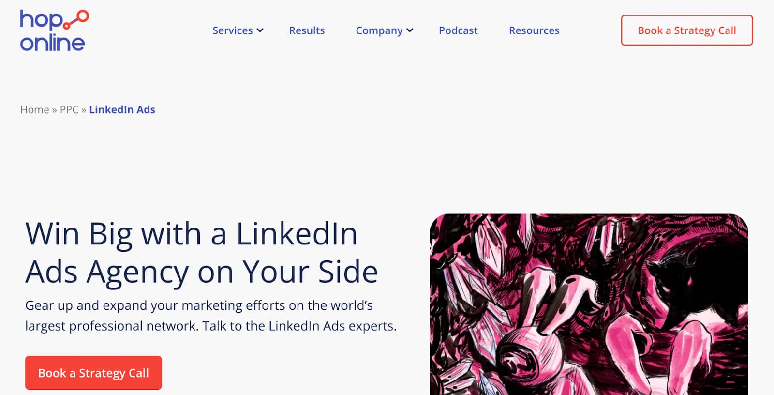The height and width of the screenshot is (395, 774).
Task: Click the Gear up and expand paragraph
Action: click(210, 316)
